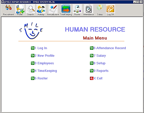
Task: Go to 5 Roster menu entry
Action: click(x=39, y=78)
